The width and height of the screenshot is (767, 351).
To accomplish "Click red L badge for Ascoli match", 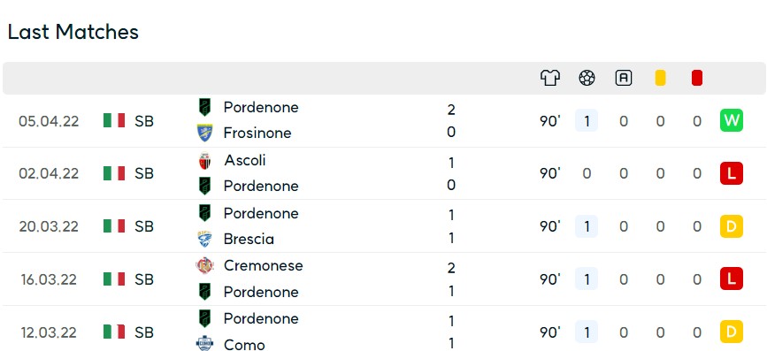I will 732,173.
